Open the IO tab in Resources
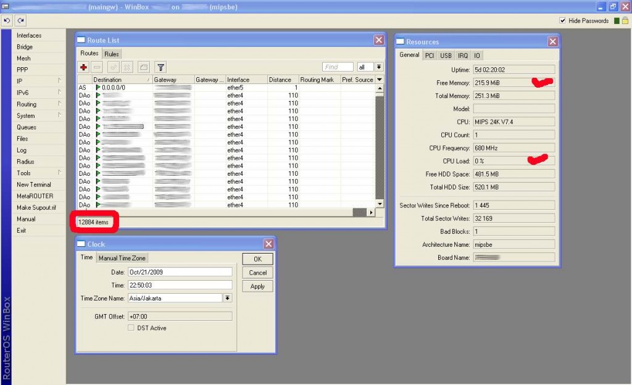The image size is (632, 385). [x=477, y=56]
